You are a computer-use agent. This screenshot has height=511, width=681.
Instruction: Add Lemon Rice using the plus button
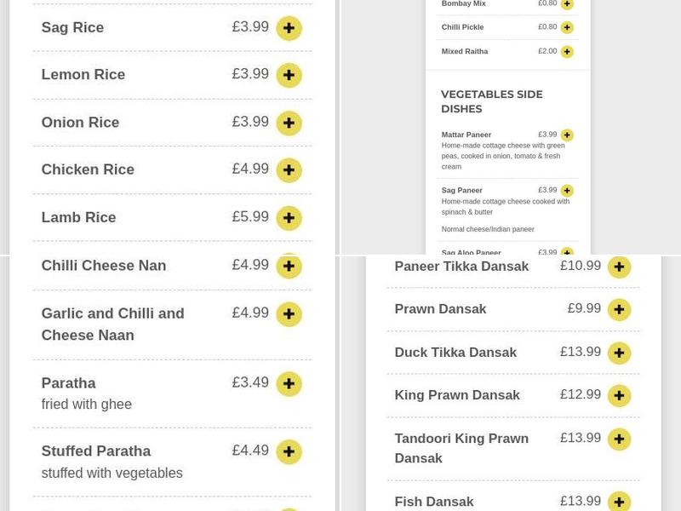[289, 75]
